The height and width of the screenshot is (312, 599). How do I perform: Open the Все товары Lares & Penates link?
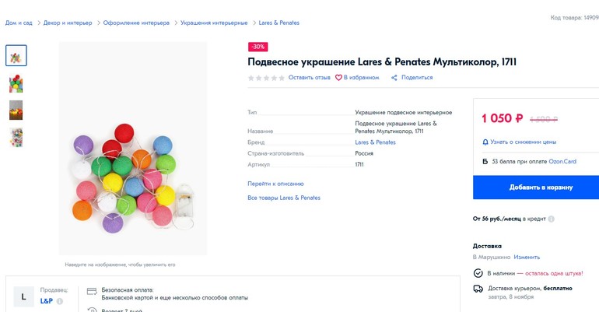click(x=284, y=198)
